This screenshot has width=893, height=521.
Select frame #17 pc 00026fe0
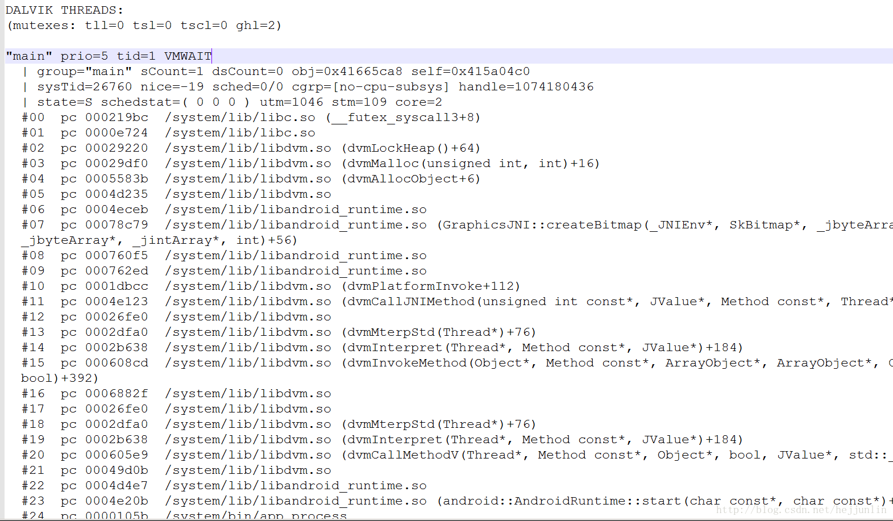pyautogui.click(x=176, y=409)
